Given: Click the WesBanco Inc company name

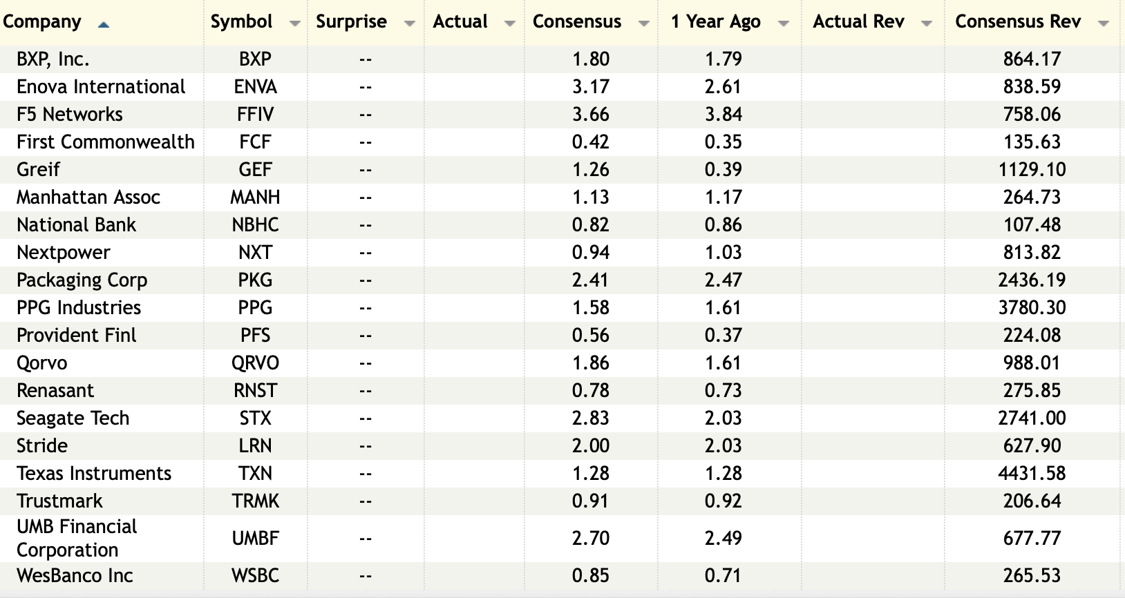Looking at the screenshot, I should point(75,576).
